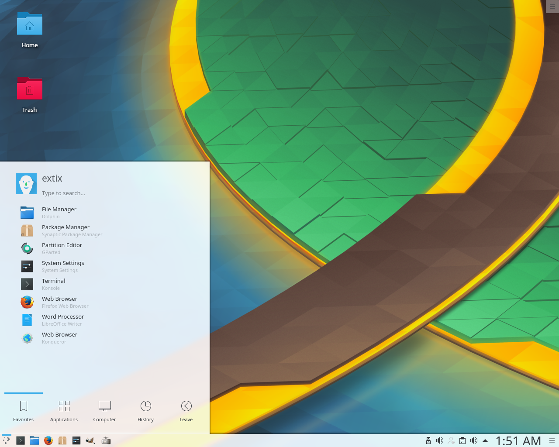Expand hidden system tray icons arrow
559x447 pixels.
tap(485, 440)
